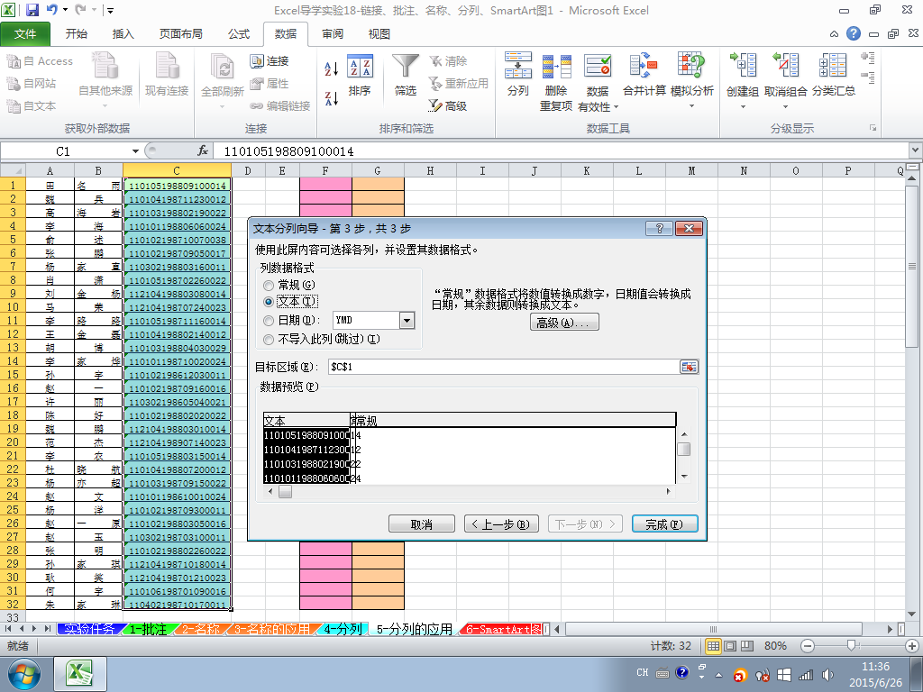Click Consolidate (合并计算)
The width and height of the screenshot is (923, 692).
tap(644, 74)
